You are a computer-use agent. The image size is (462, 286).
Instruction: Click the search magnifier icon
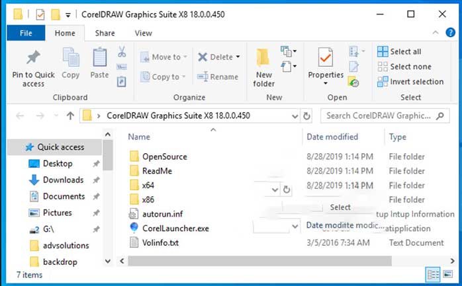pyautogui.click(x=440, y=116)
